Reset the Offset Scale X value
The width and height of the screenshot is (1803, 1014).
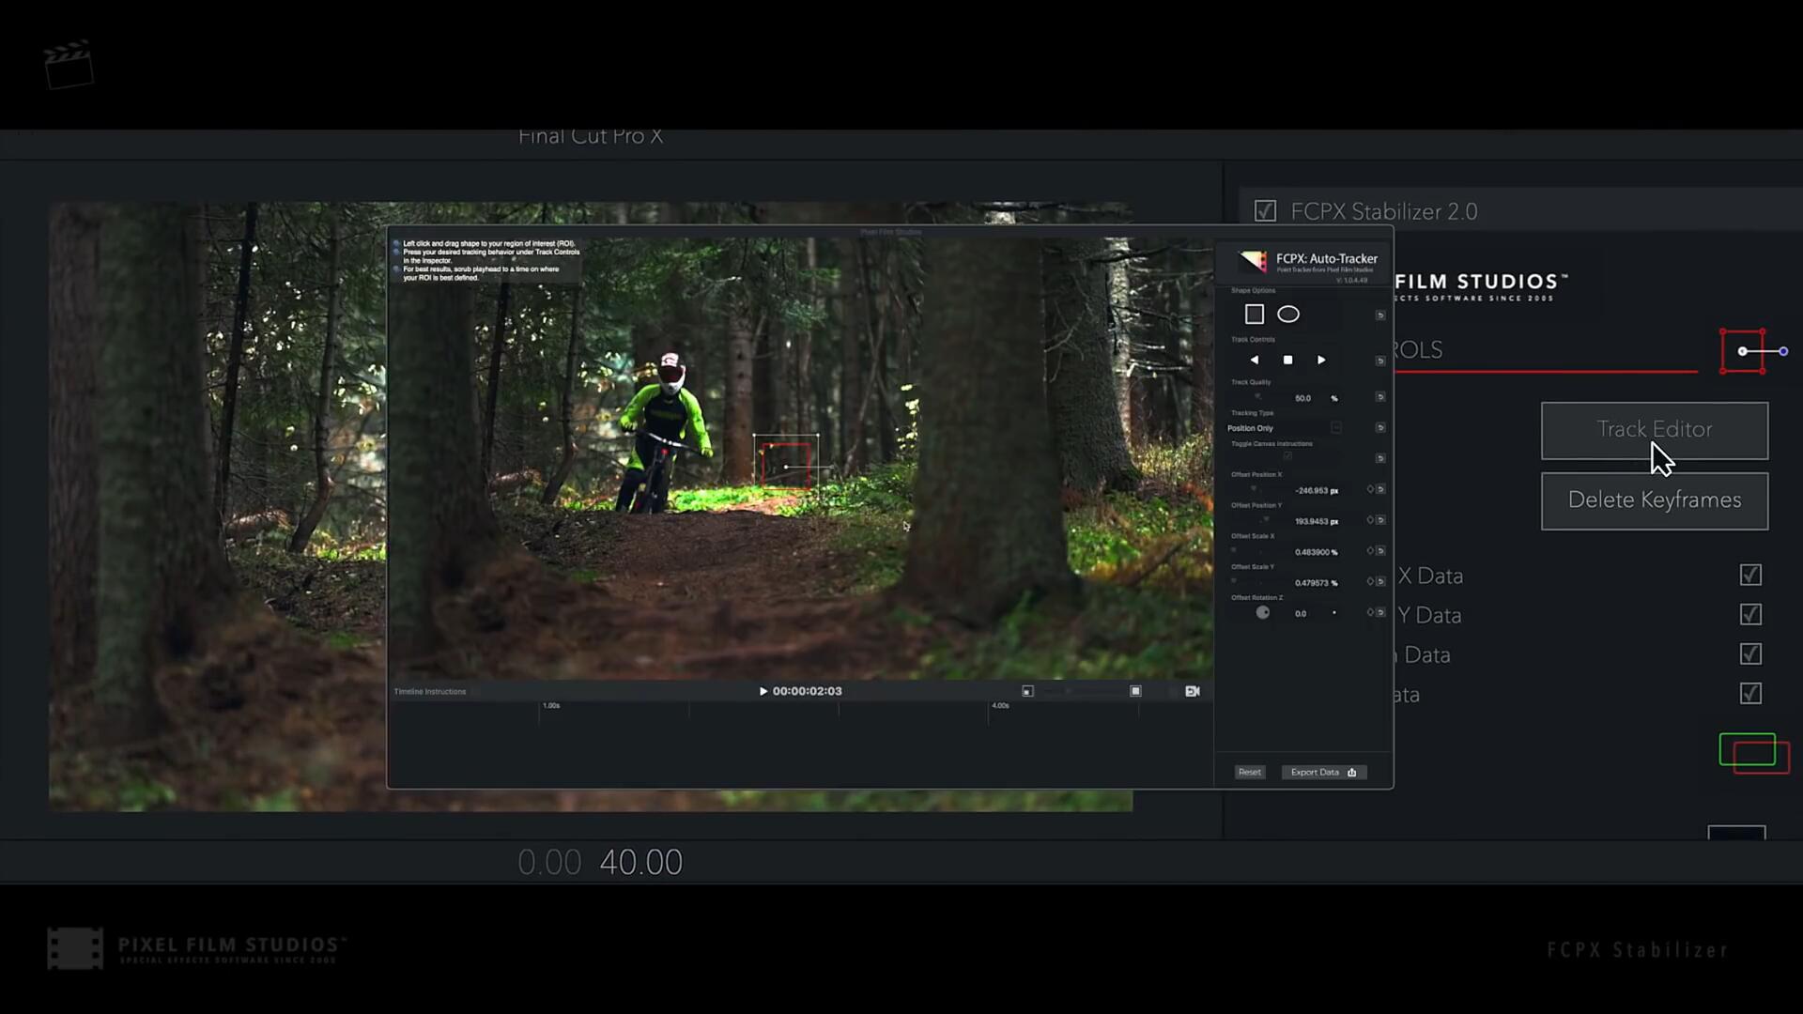(1380, 551)
